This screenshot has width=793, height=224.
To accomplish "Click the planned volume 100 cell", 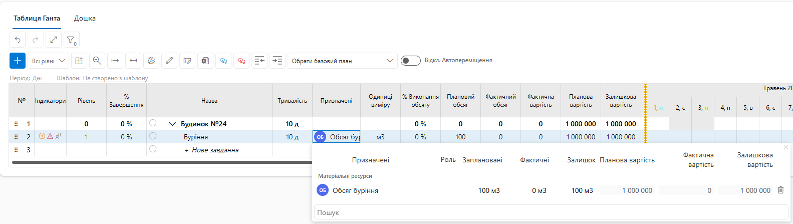I will click(460, 137).
